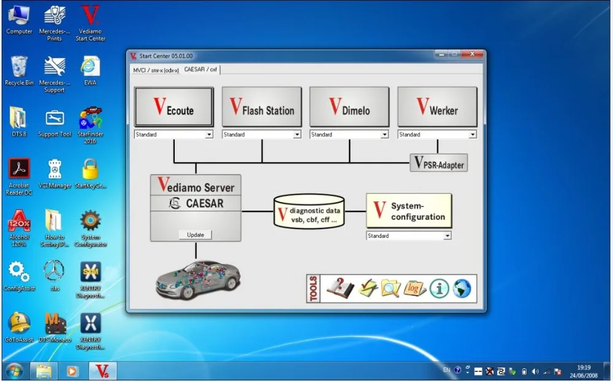Select the Vediamo Start Center desktop icon
Image resolution: width=613 pixels, height=381 pixels.
[x=90, y=23]
